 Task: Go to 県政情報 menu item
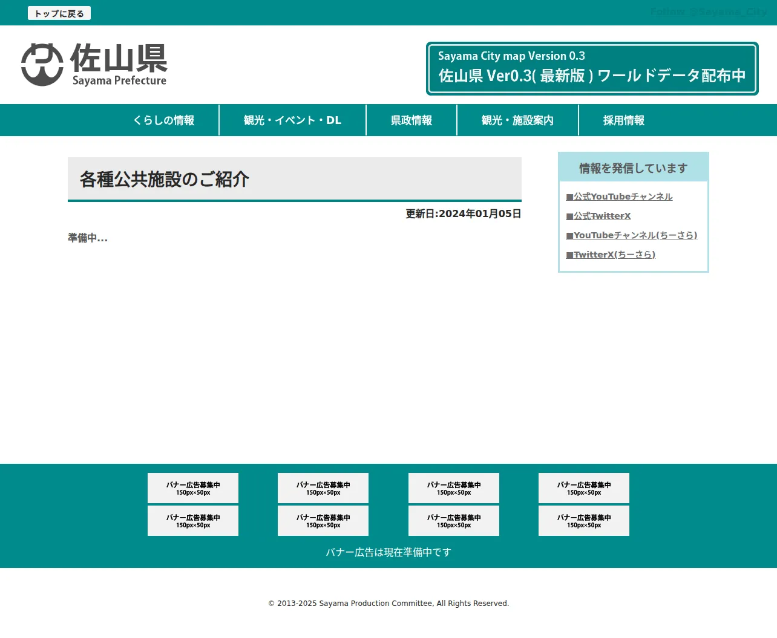pyautogui.click(x=411, y=120)
